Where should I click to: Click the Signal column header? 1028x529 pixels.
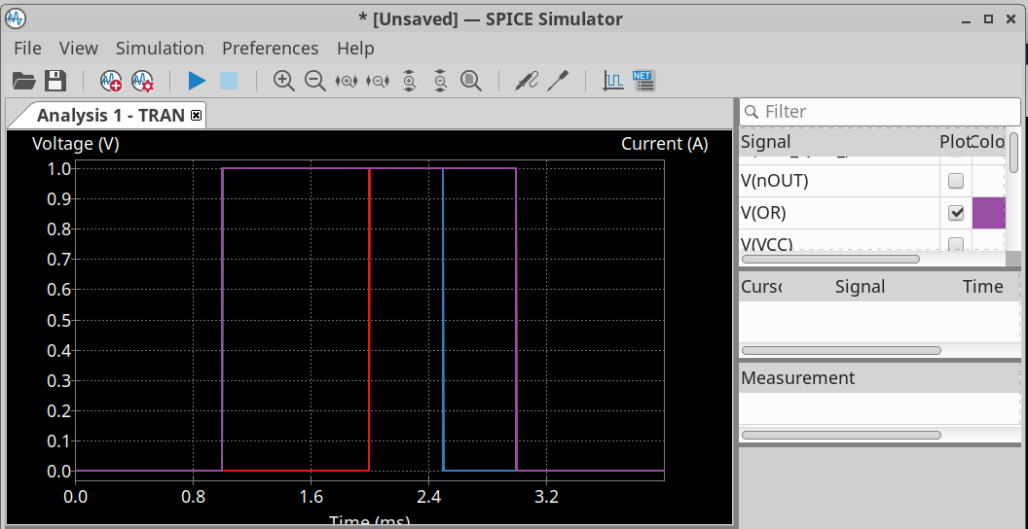tap(766, 142)
